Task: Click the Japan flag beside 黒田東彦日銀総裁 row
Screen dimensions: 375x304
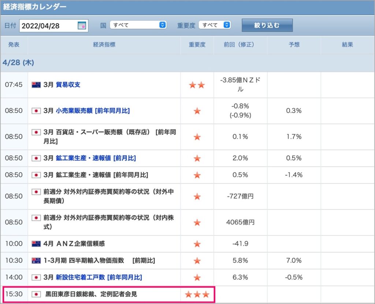Action: tap(36, 294)
